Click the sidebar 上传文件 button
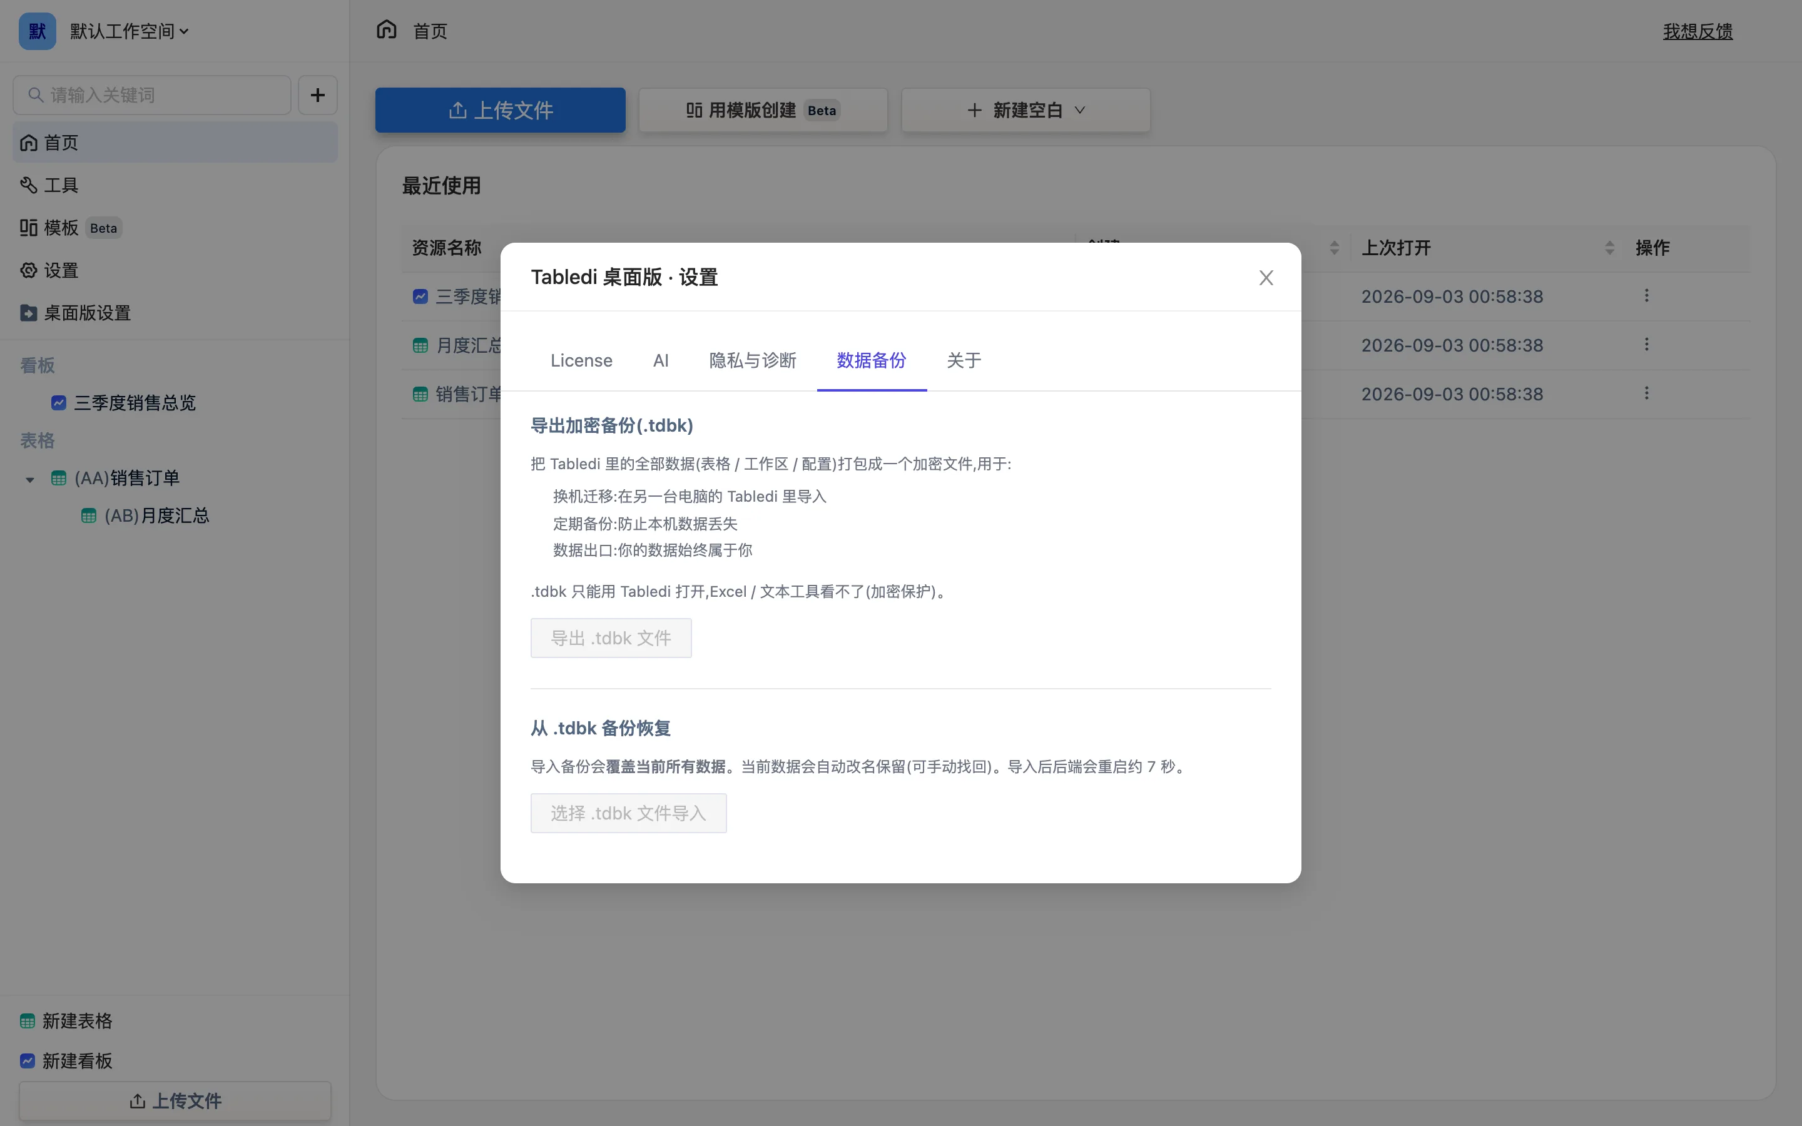 point(175,1101)
